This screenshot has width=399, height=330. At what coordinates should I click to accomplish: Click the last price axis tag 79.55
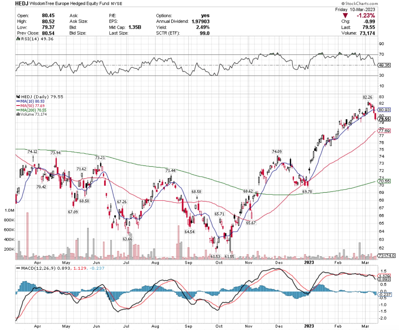[384, 119]
